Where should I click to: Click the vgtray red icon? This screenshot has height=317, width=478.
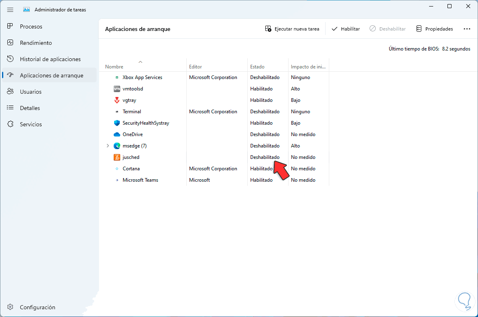pyautogui.click(x=117, y=100)
